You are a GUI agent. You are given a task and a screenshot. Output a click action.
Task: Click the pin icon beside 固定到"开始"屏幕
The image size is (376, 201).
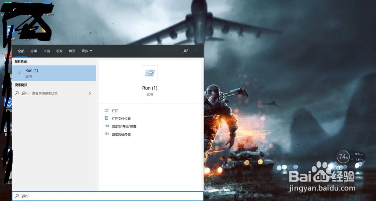107,126
